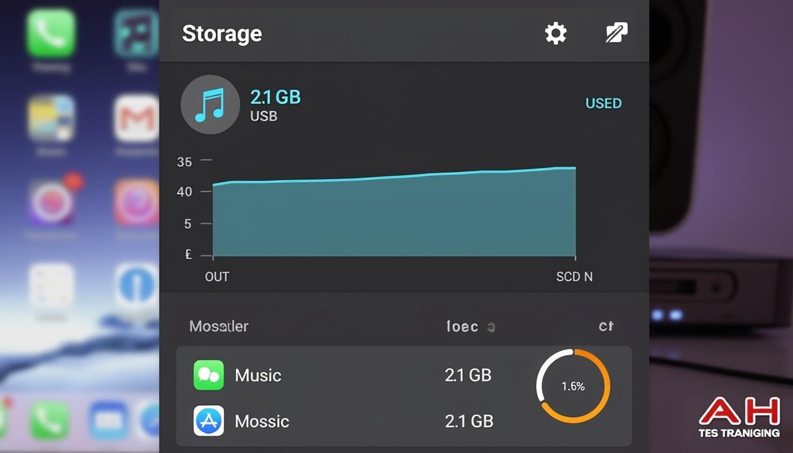This screenshot has height=453, width=793.
Task: Open the Storage settings gear
Action: 555,34
